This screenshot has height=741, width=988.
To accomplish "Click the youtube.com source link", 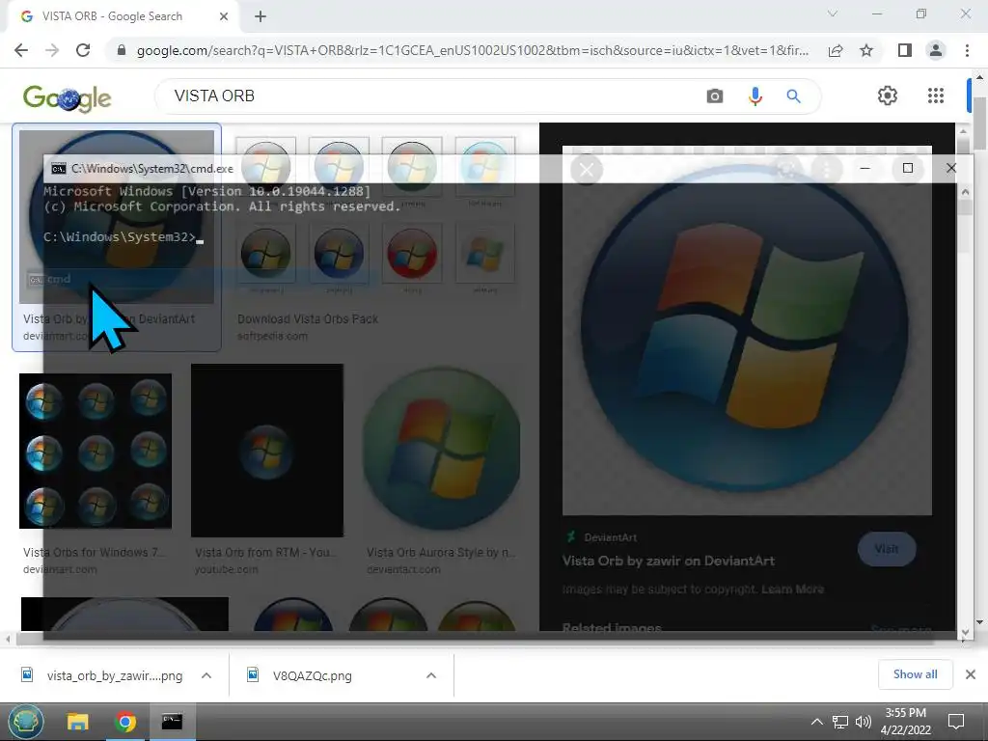I will click(226, 569).
